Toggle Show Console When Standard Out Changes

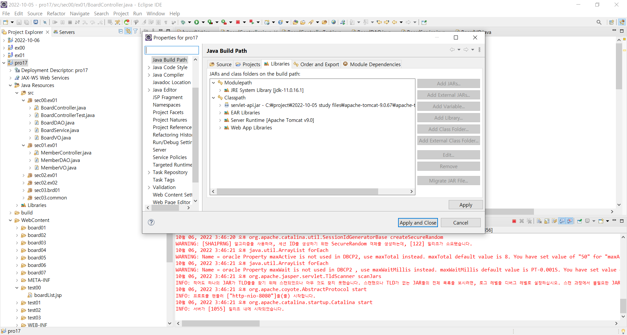562,221
